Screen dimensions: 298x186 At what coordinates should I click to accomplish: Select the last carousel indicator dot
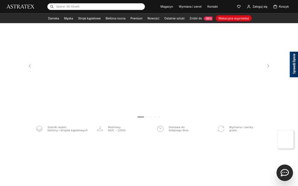click(x=159, y=117)
